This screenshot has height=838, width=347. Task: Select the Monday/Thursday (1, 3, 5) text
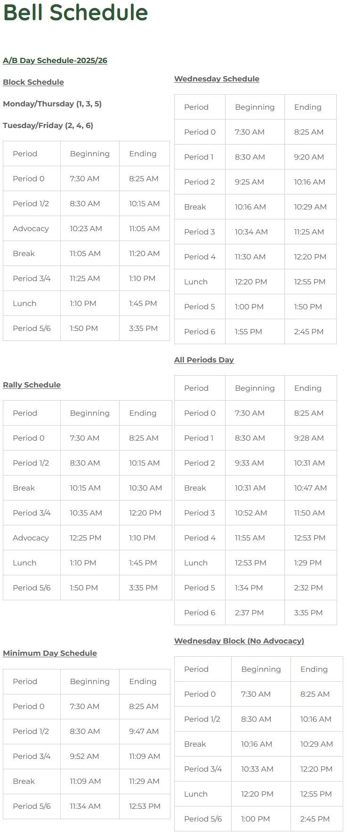[x=52, y=104]
